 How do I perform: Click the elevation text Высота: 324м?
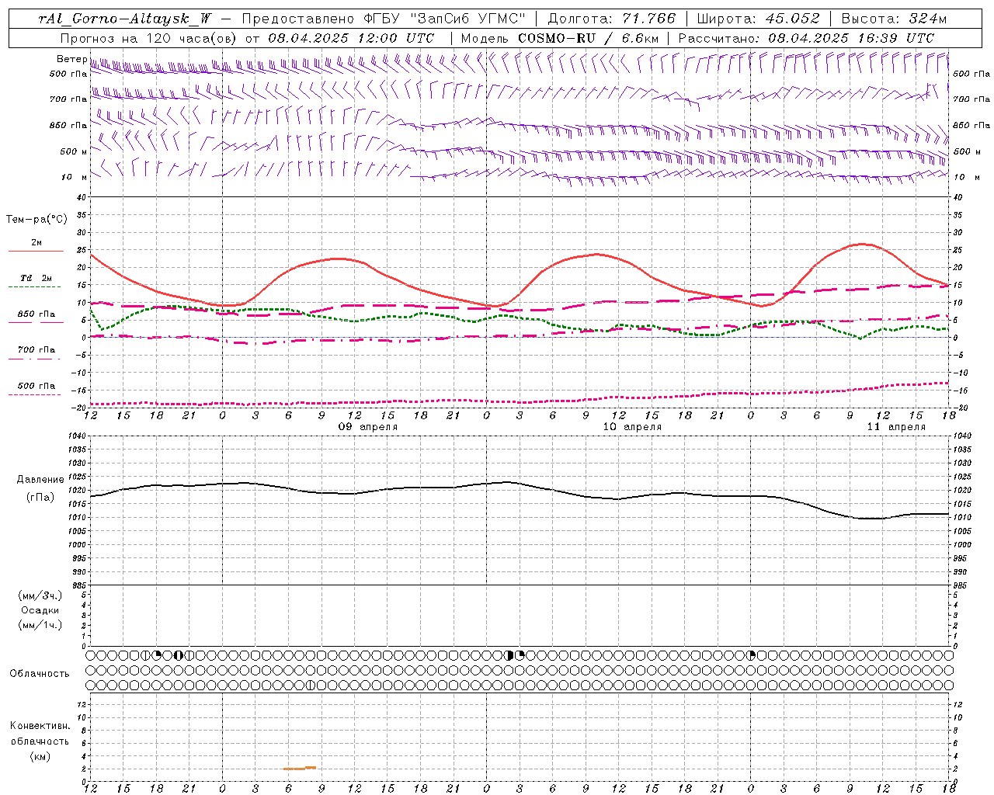point(894,19)
